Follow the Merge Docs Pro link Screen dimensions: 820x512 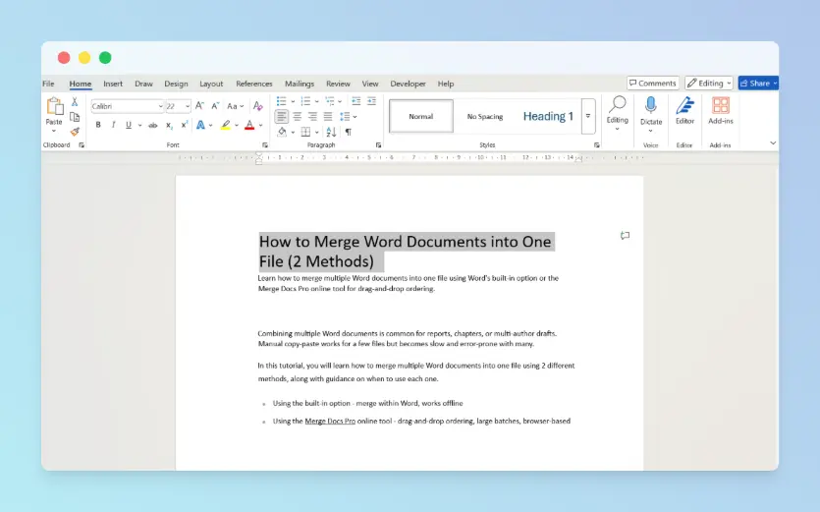(330, 421)
